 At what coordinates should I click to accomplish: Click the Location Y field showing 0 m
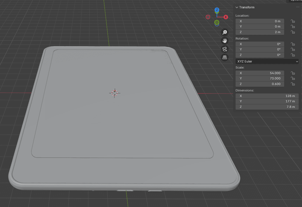(260, 27)
